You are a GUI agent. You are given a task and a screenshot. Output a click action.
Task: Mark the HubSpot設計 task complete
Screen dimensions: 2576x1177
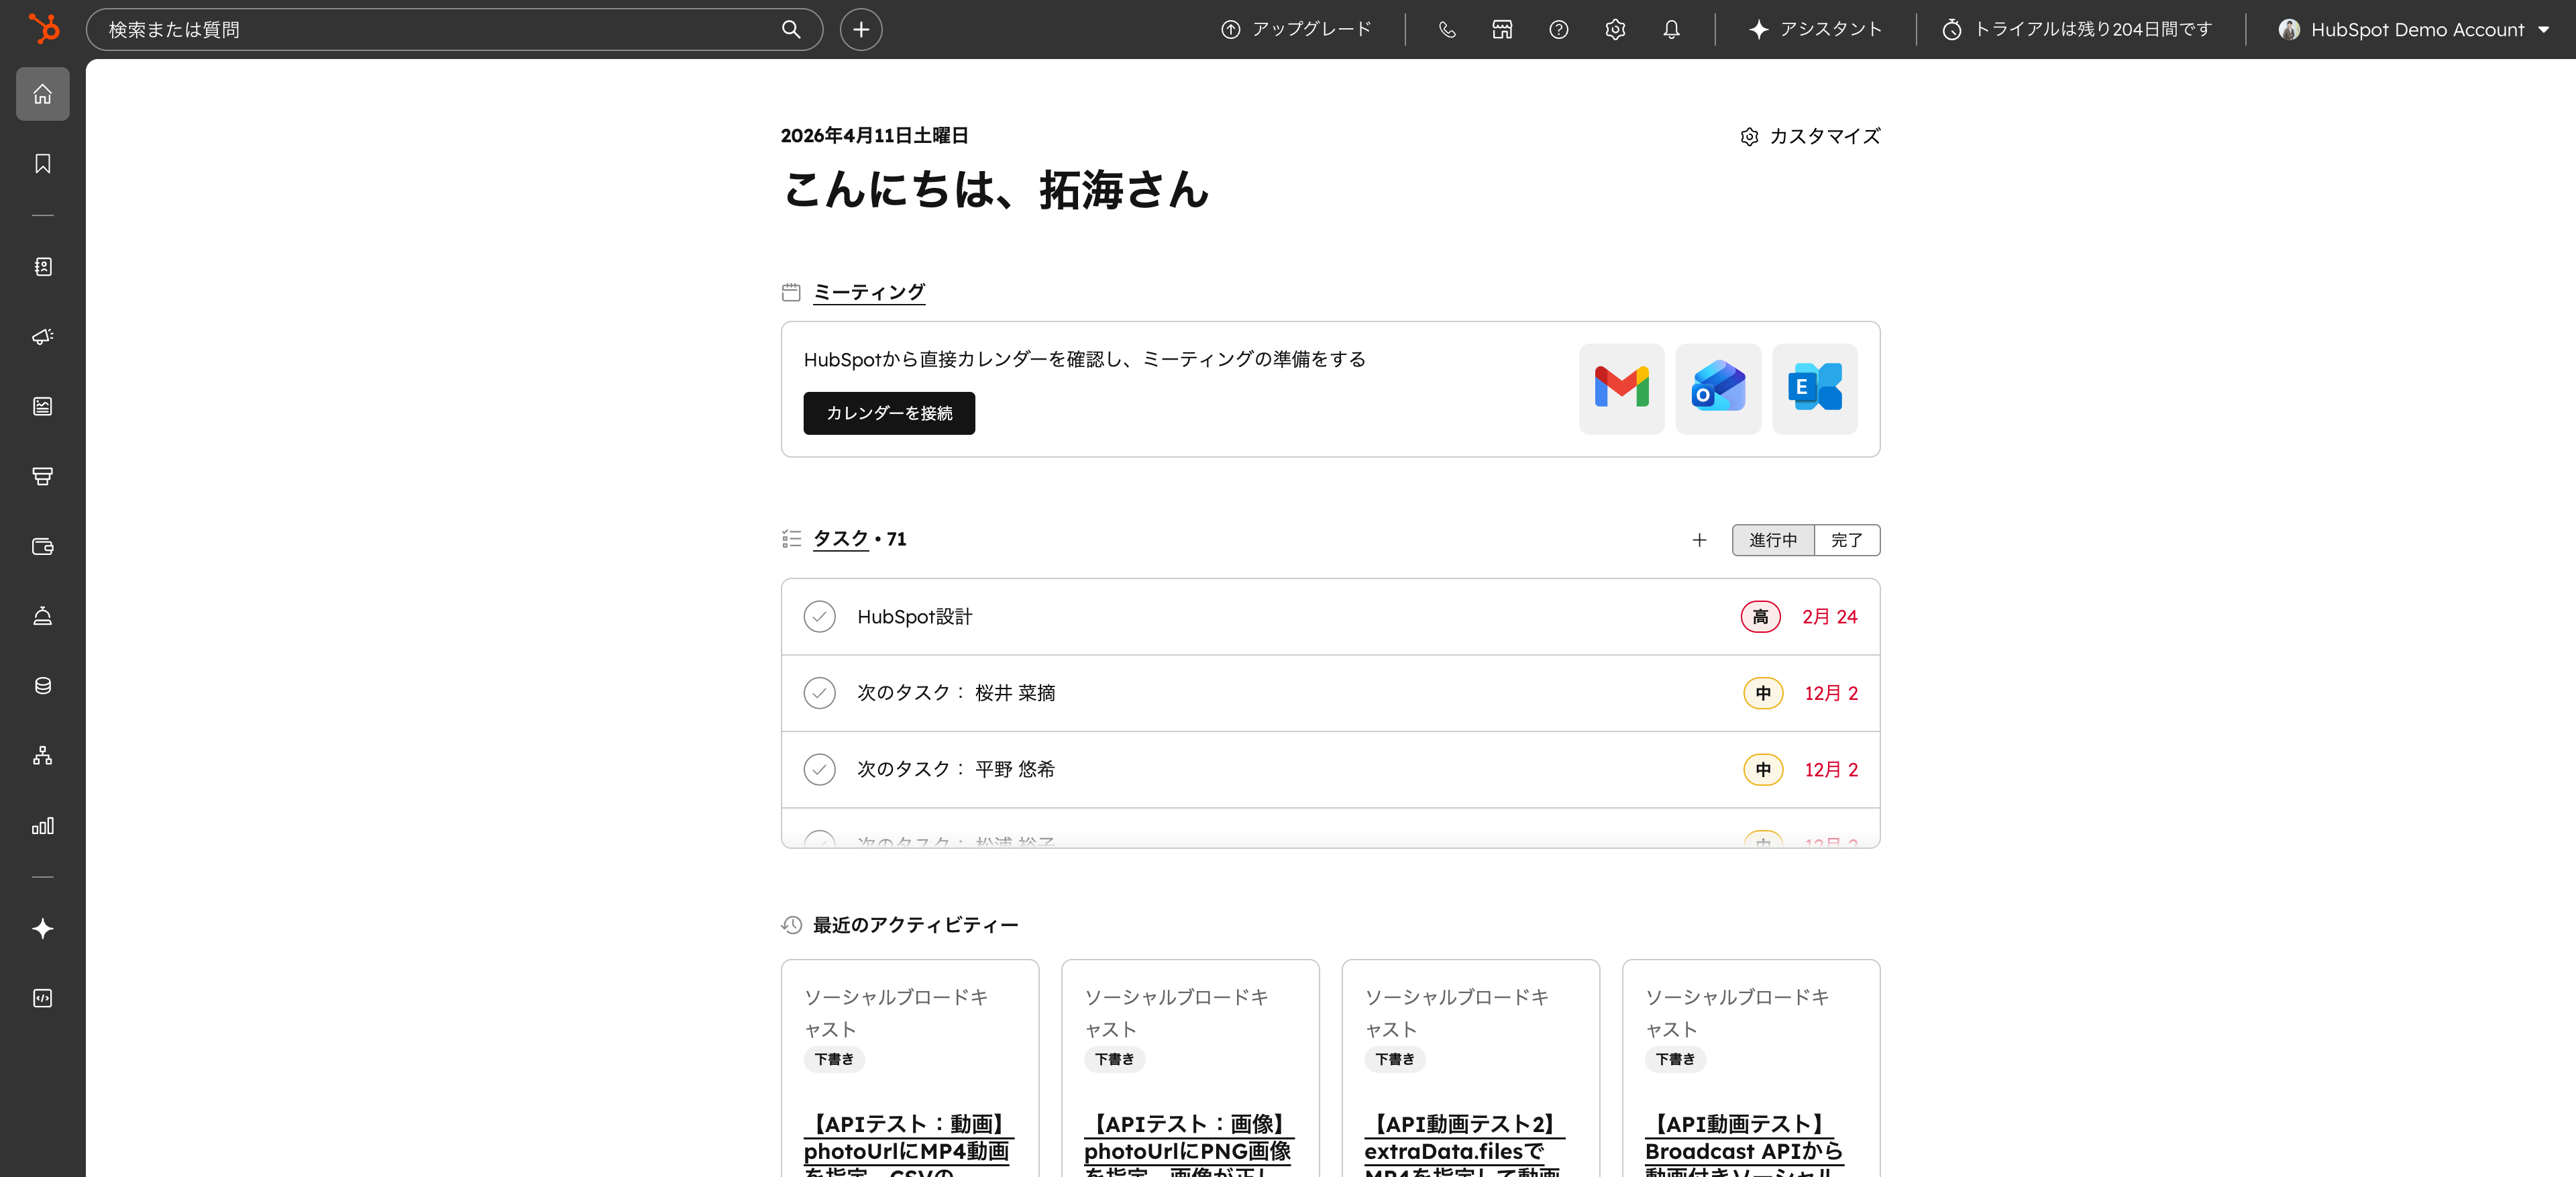coord(819,617)
